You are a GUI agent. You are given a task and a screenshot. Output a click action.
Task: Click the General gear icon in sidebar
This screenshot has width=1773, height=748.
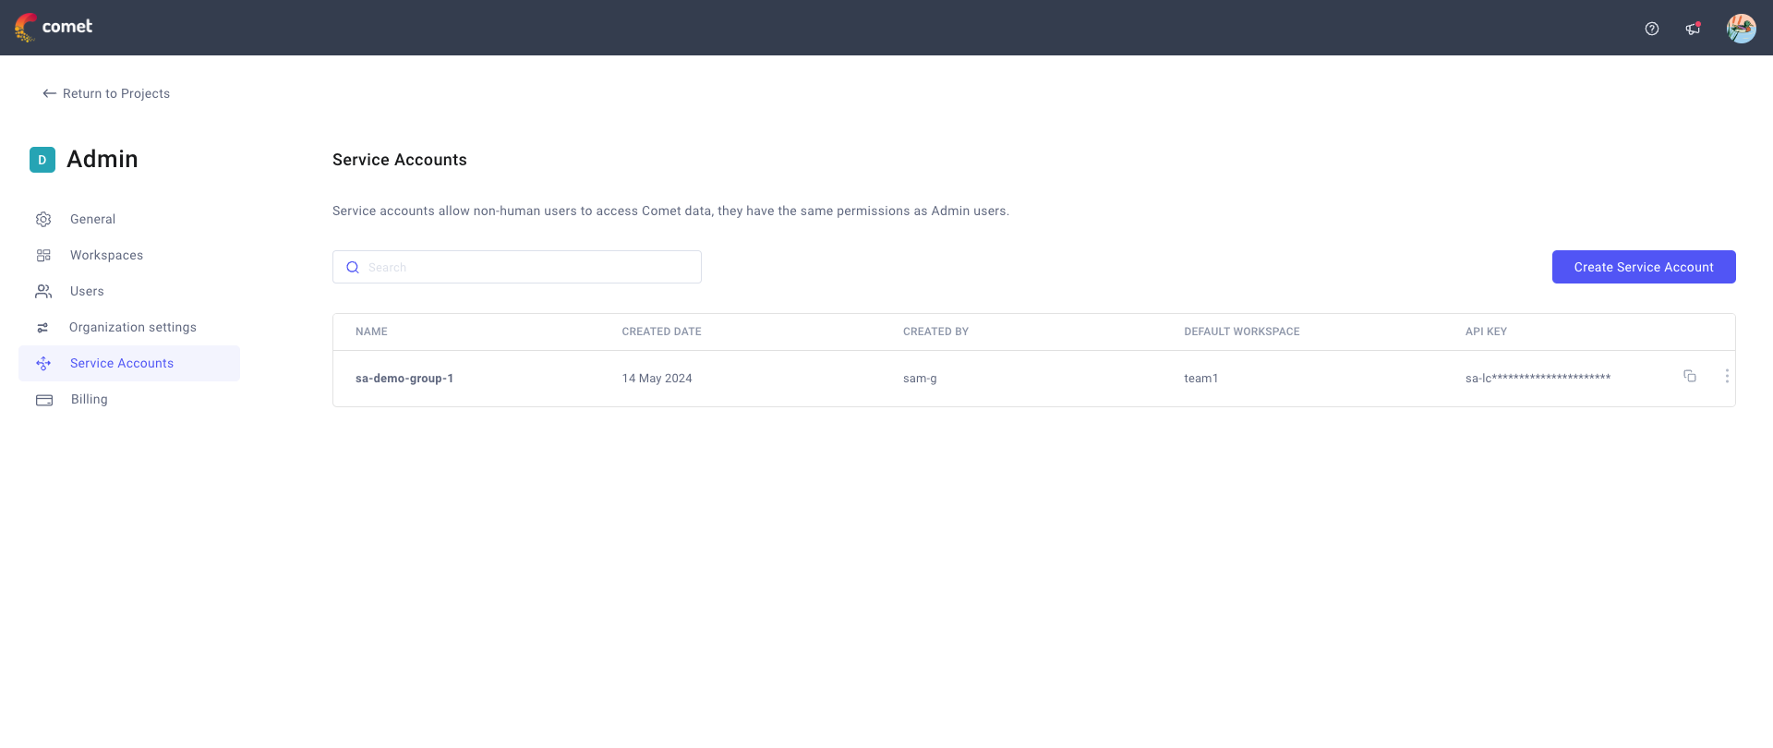click(x=43, y=219)
